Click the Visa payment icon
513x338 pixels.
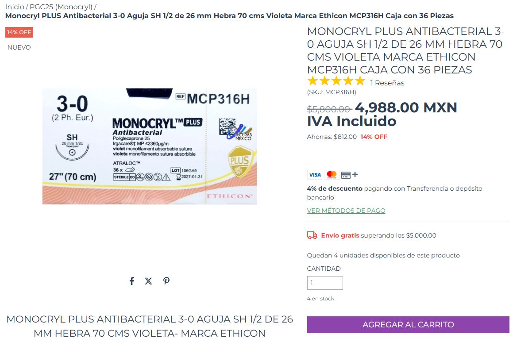click(x=314, y=175)
